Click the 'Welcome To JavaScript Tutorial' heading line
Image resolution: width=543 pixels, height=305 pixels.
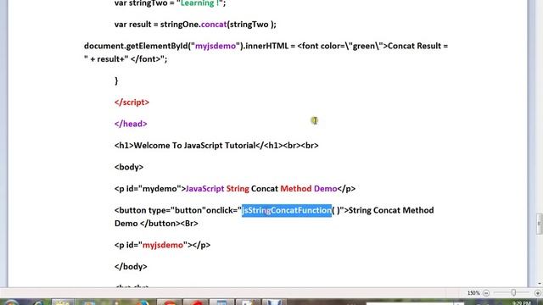(x=216, y=145)
